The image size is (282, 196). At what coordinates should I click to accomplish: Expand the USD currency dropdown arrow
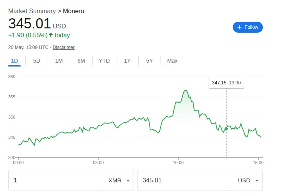(x=257, y=180)
